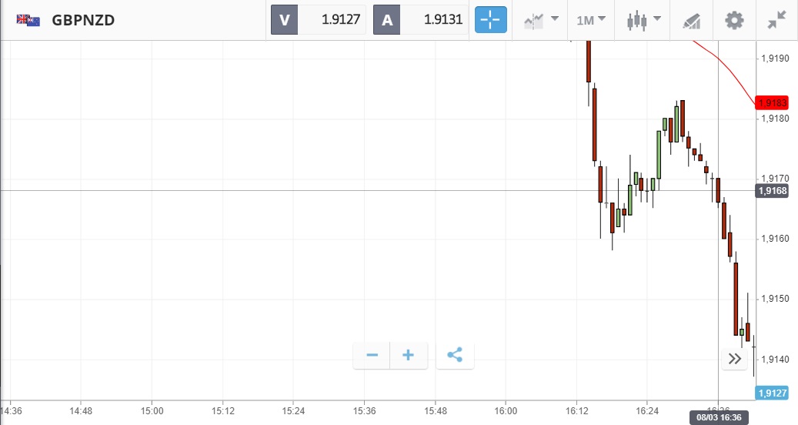Click the blue 1,9127 current price tag
Image resolution: width=798 pixels, height=425 pixels.
pyautogui.click(x=772, y=393)
